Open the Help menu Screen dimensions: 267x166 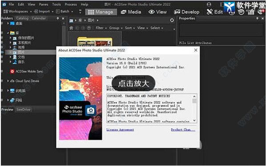point(84,4)
